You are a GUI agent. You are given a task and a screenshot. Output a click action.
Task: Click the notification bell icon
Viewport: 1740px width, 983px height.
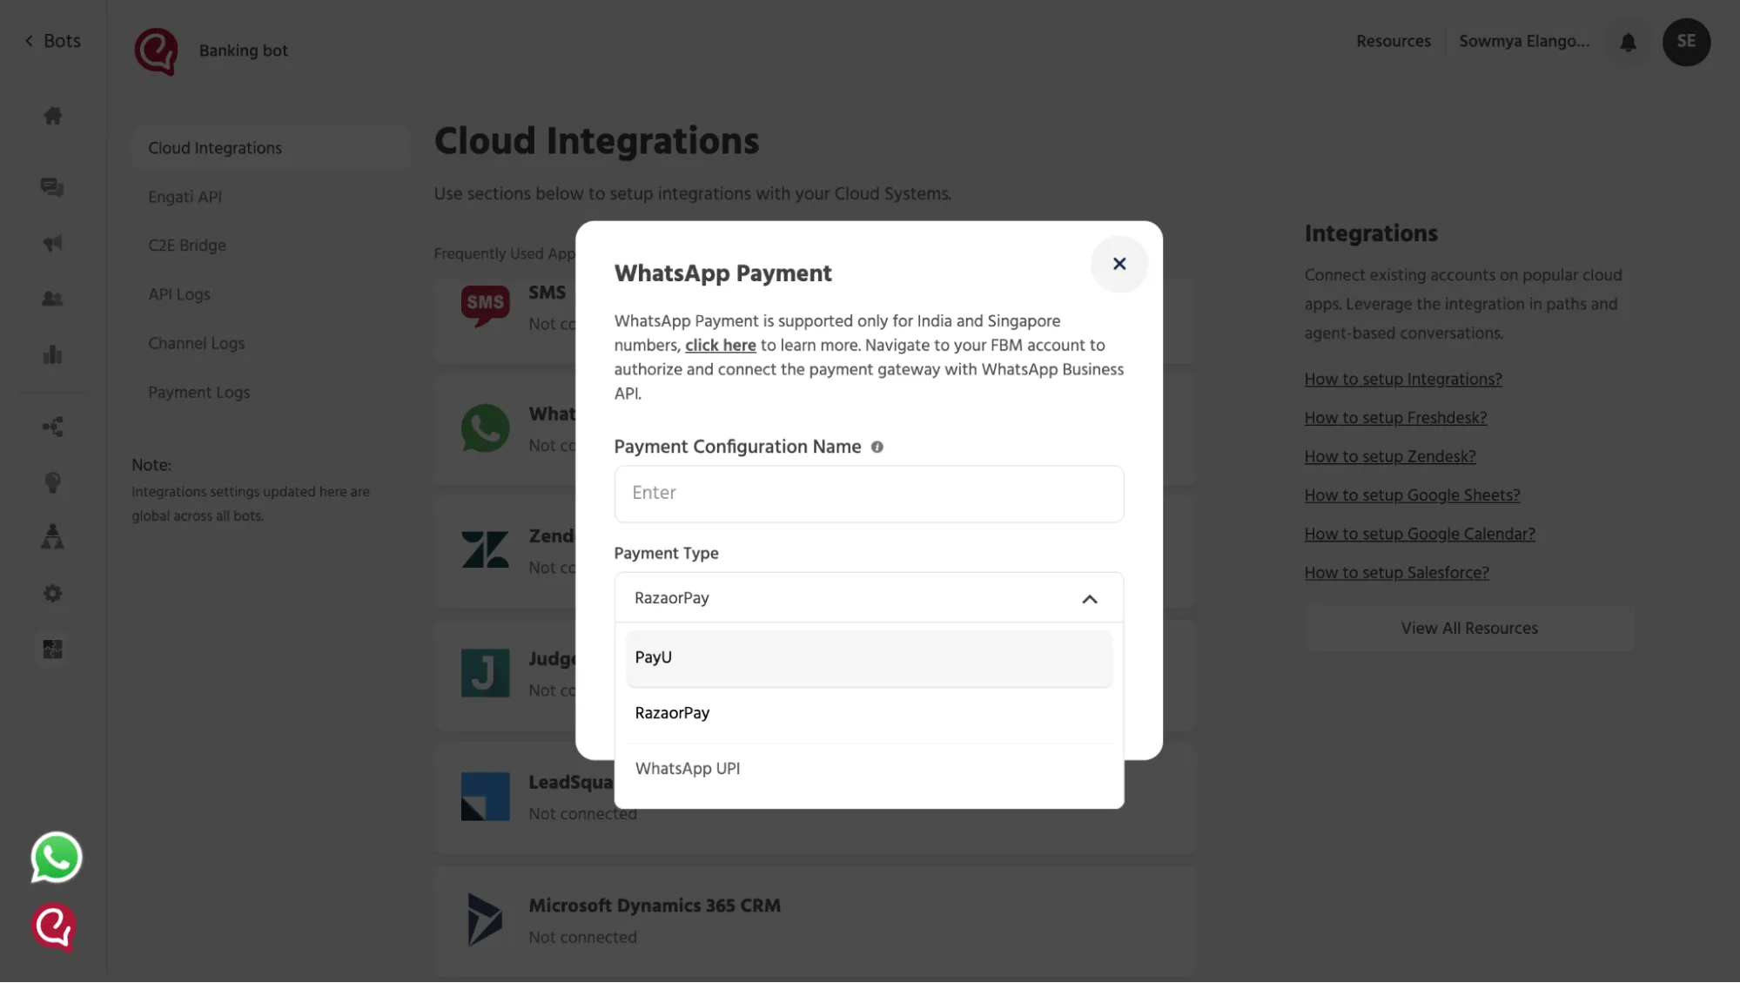click(1628, 42)
